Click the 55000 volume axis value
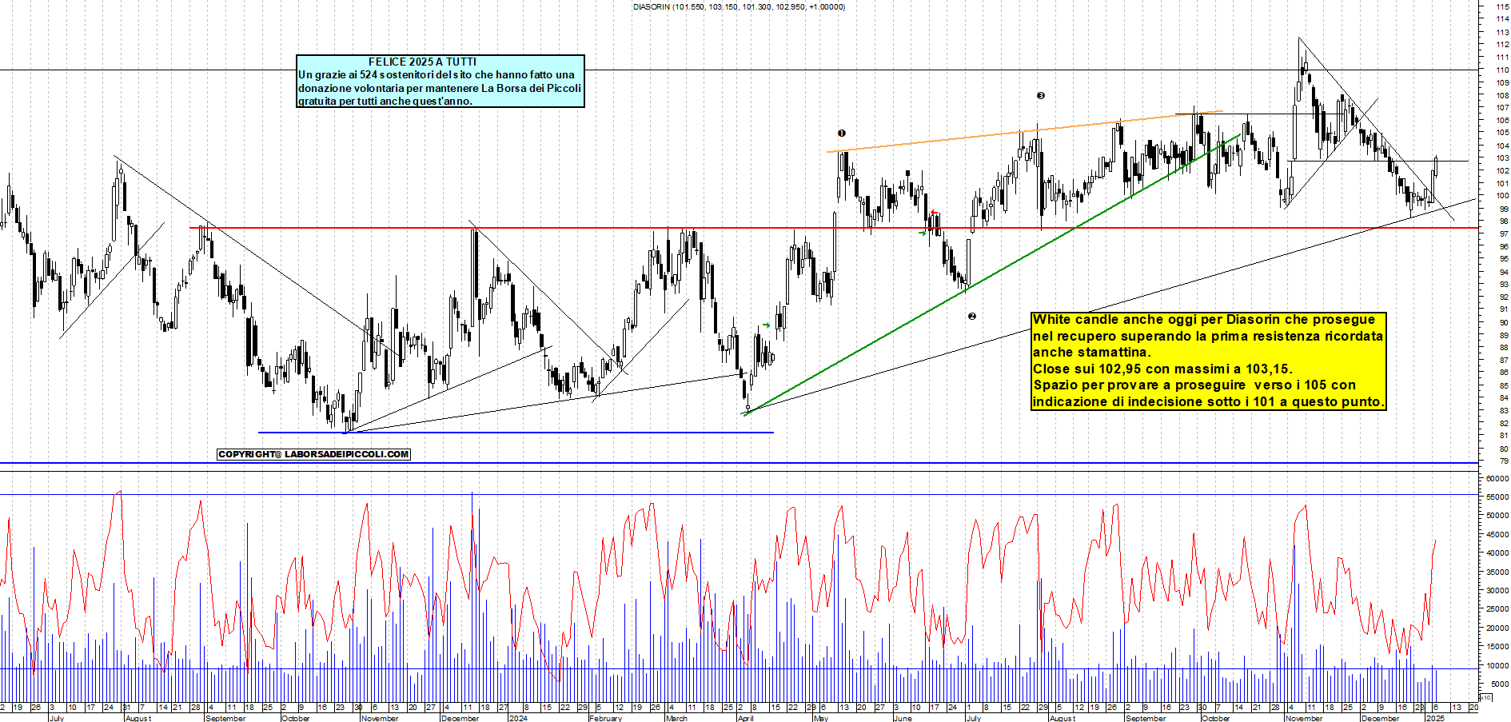The width and height of the screenshot is (1511, 722). click(x=1497, y=497)
